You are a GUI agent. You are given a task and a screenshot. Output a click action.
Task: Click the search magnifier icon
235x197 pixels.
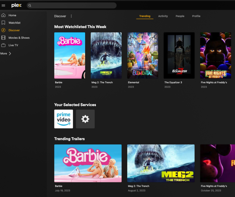[30, 6]
